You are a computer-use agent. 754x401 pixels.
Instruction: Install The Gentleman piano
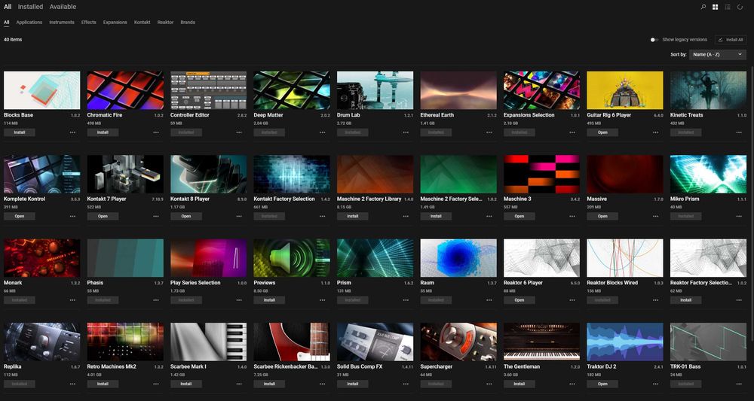click(x=520, y=384)
